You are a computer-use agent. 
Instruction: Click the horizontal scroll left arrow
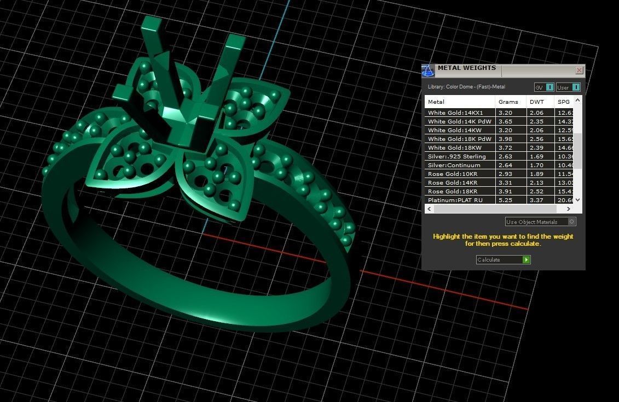point(429,209)
